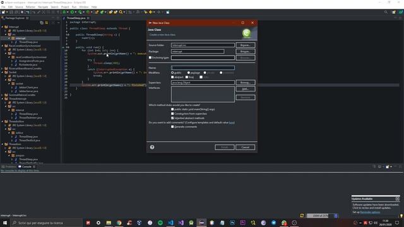
Task: Click the Open Perspective icon
Action: tap(394, 12)
